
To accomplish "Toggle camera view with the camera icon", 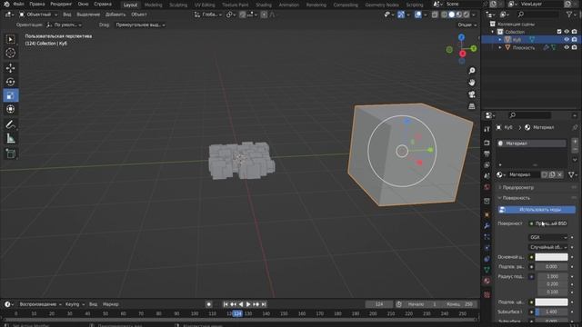I will point(472,94).
